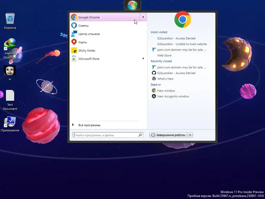Select the desktop image file named w

coord(10,73)
